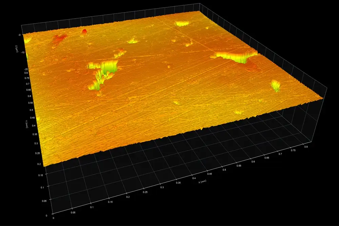Click X-axis tick label 0.3
The height and width of the screenshot is (226, 339).
(x=162, y=187)
